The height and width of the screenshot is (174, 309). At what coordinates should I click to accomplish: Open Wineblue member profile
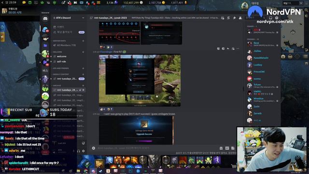(x=263, y=100)
